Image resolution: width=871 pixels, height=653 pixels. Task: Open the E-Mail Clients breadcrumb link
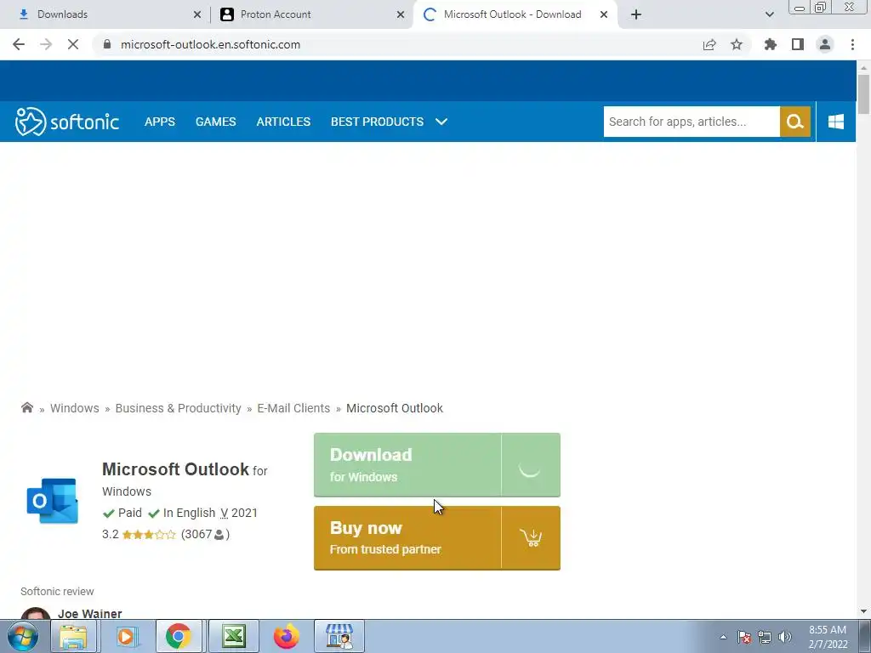tap(293, 408)
